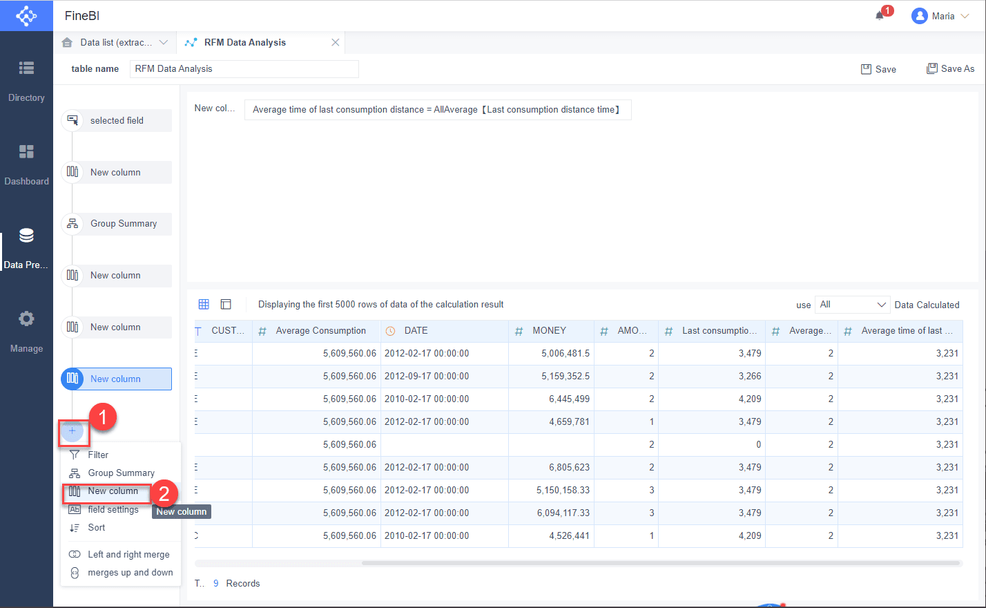Select the first New column step
The image size is (986, 608).
pos(117,172)
